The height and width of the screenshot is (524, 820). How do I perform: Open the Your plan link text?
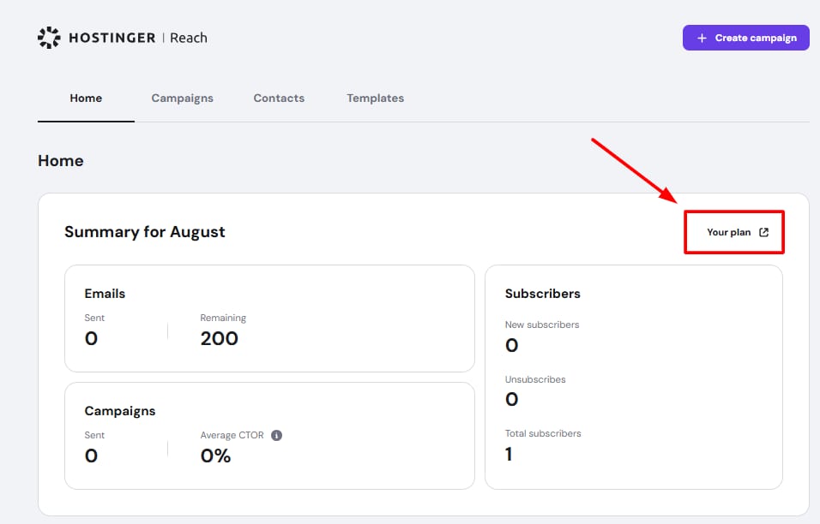(728, 232)
